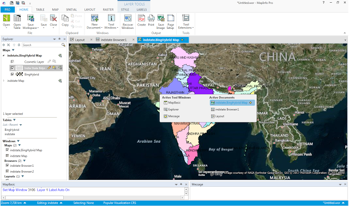Click the Explorer Search input field
Image resolution: width=349 pixels, height=207 pixels.
41,45
